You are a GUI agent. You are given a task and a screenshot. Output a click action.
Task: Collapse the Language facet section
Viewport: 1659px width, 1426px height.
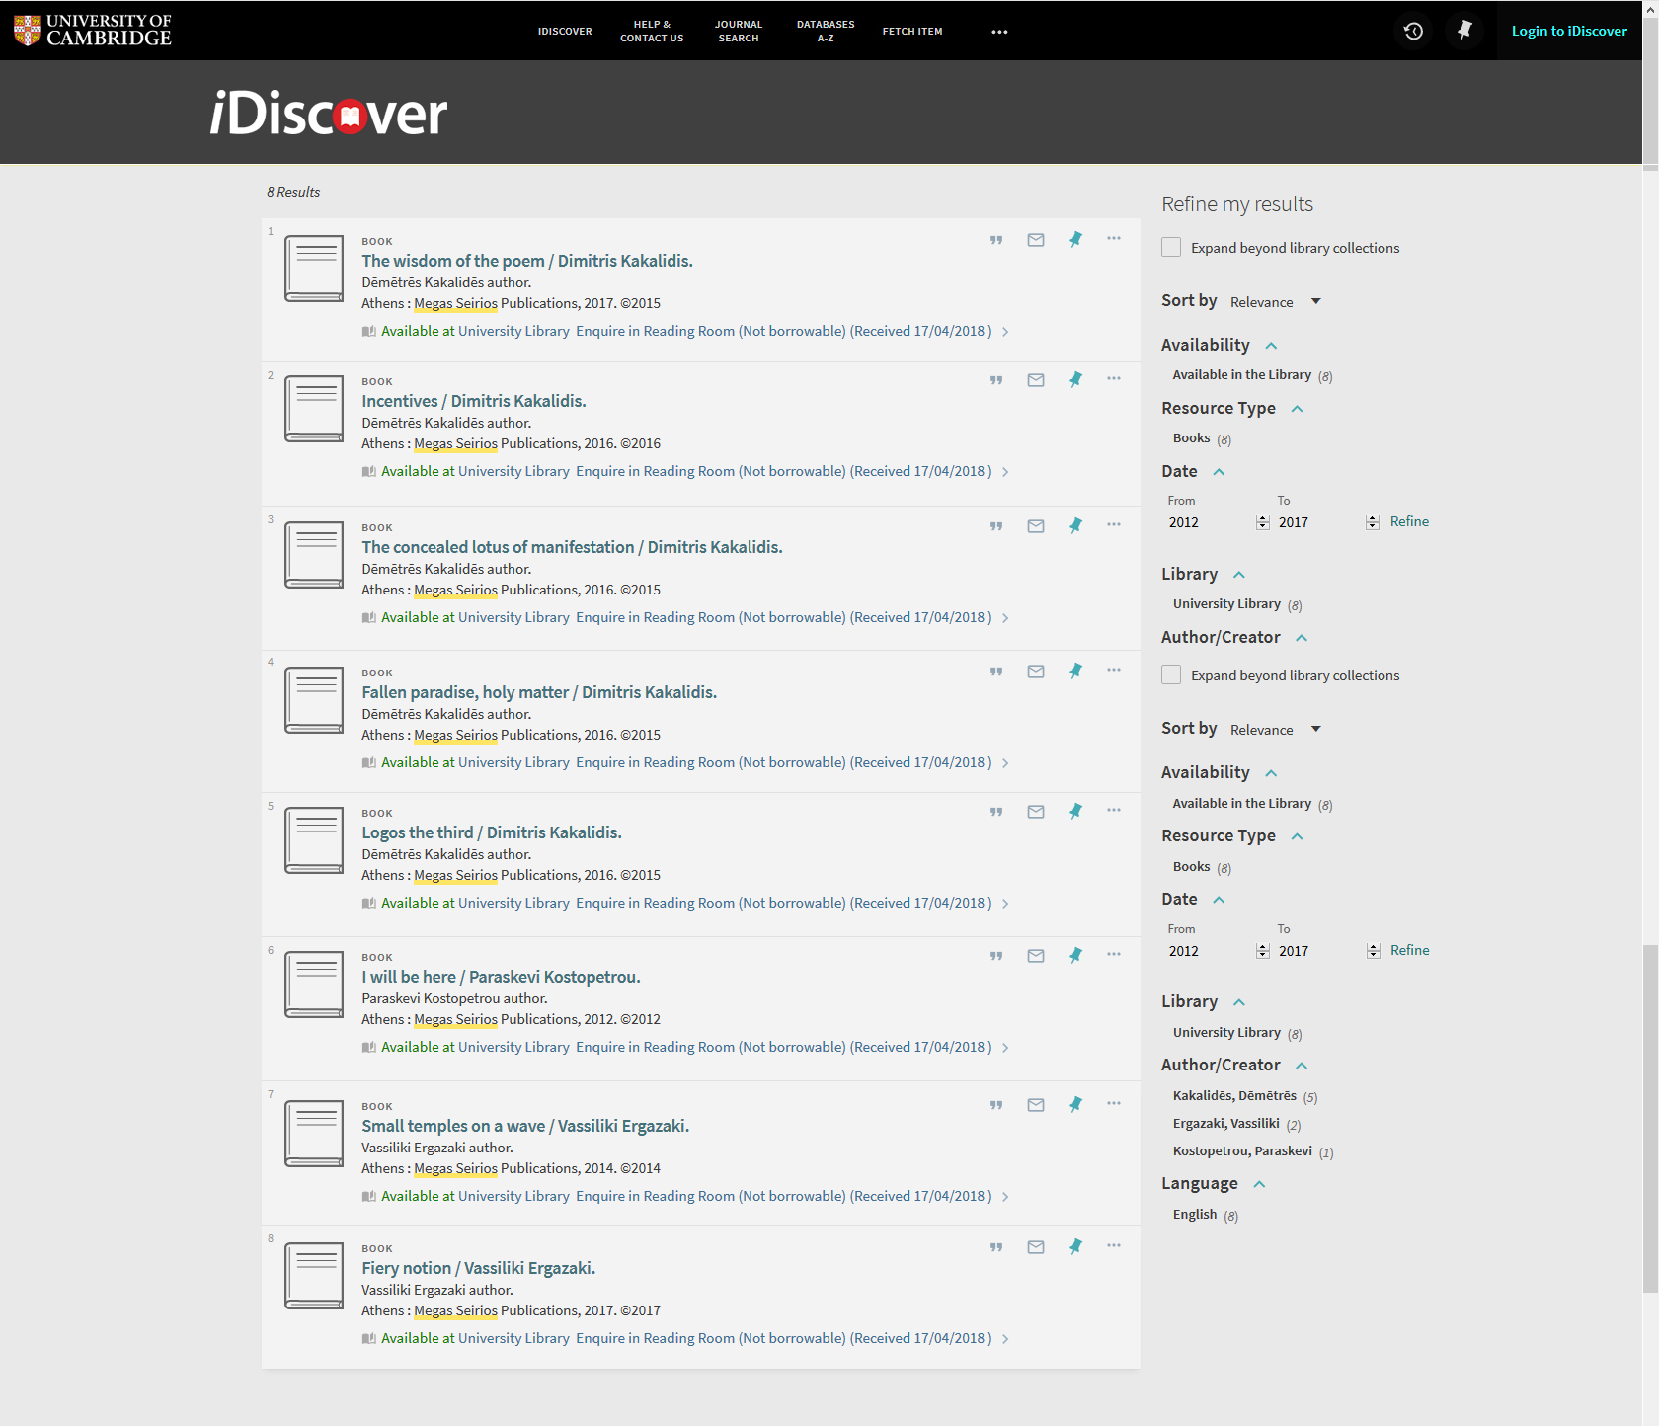point(1259,1184)
